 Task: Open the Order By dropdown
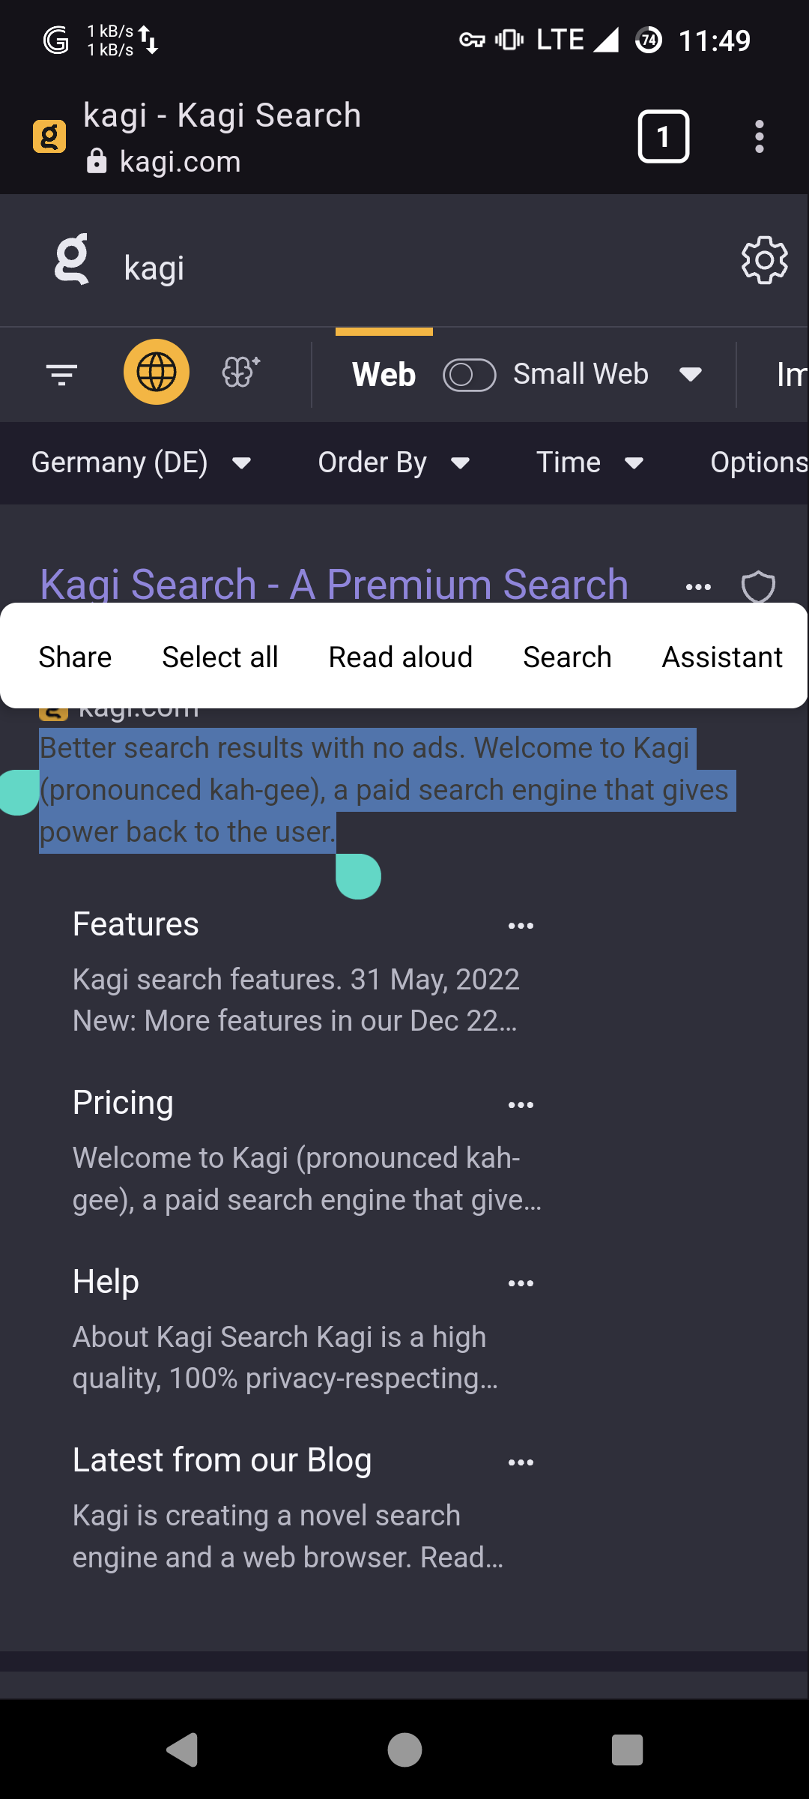[394, 462]
